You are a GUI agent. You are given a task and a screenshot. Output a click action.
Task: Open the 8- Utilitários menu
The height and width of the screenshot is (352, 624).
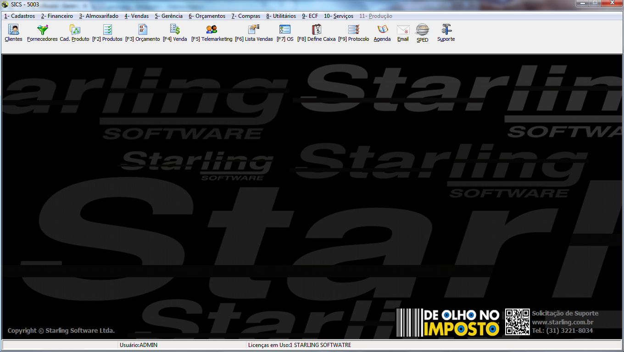click(x=281, y=16)
